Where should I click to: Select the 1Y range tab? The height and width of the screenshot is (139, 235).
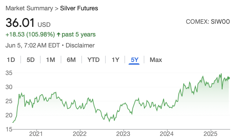115,60
